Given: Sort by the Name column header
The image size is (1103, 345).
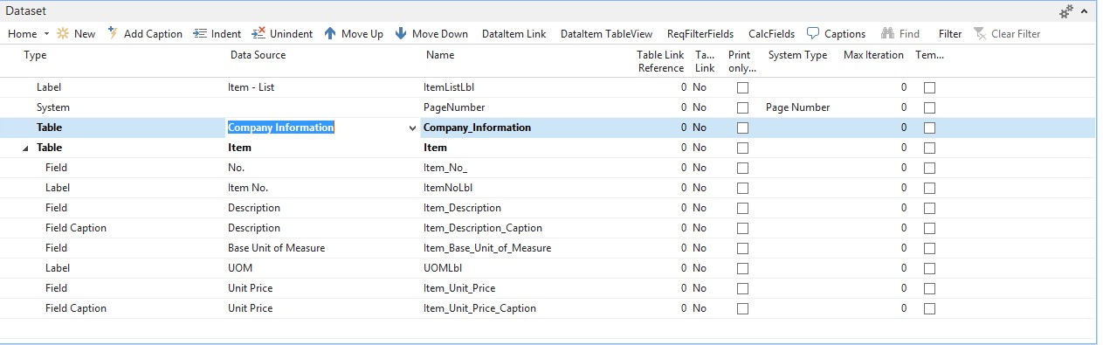Looking at the screenshot, I should pos(440,55).
